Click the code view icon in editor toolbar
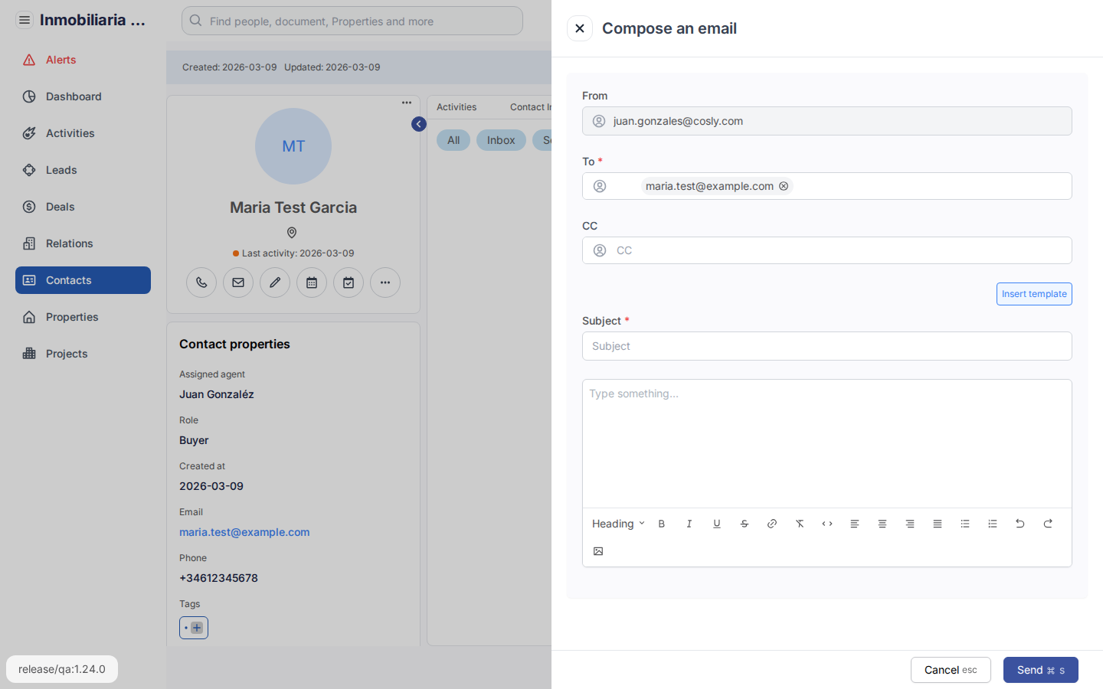1103x689 pixels. [827, 524]
